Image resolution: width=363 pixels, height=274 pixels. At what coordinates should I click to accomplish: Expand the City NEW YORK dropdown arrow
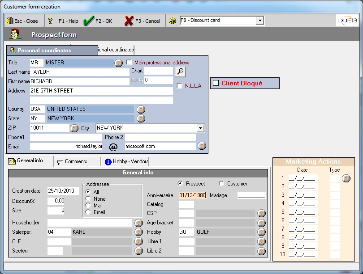200,128
